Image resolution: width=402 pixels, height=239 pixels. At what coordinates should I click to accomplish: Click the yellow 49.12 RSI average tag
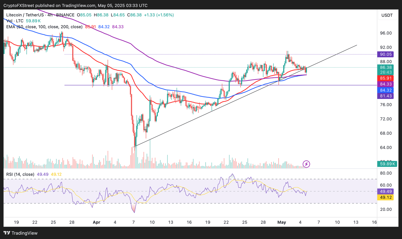tap(386, 197)
